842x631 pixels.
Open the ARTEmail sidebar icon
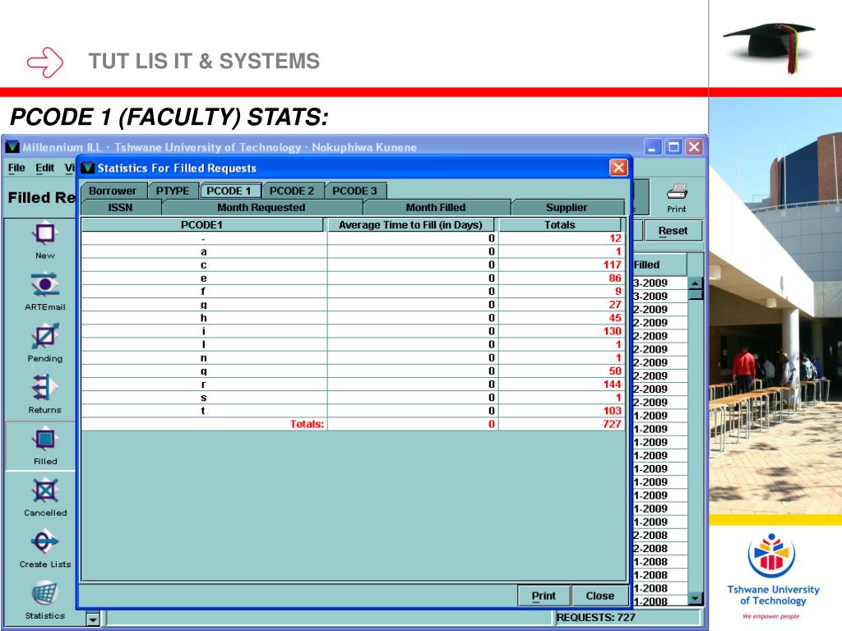tap(44, 284)
